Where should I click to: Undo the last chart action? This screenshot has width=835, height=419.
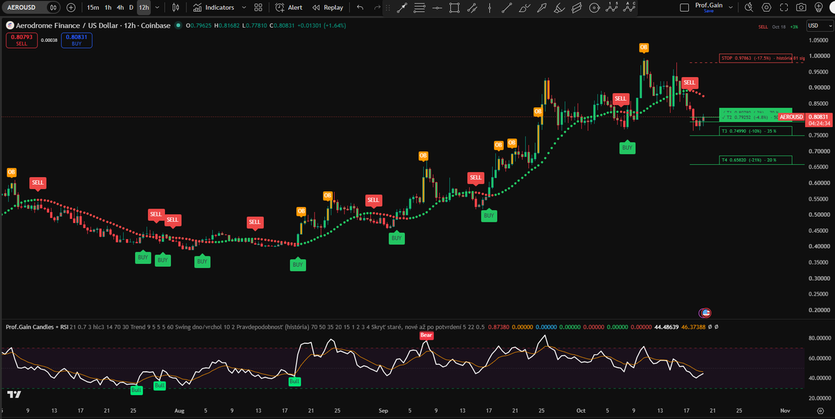[360, 7]
